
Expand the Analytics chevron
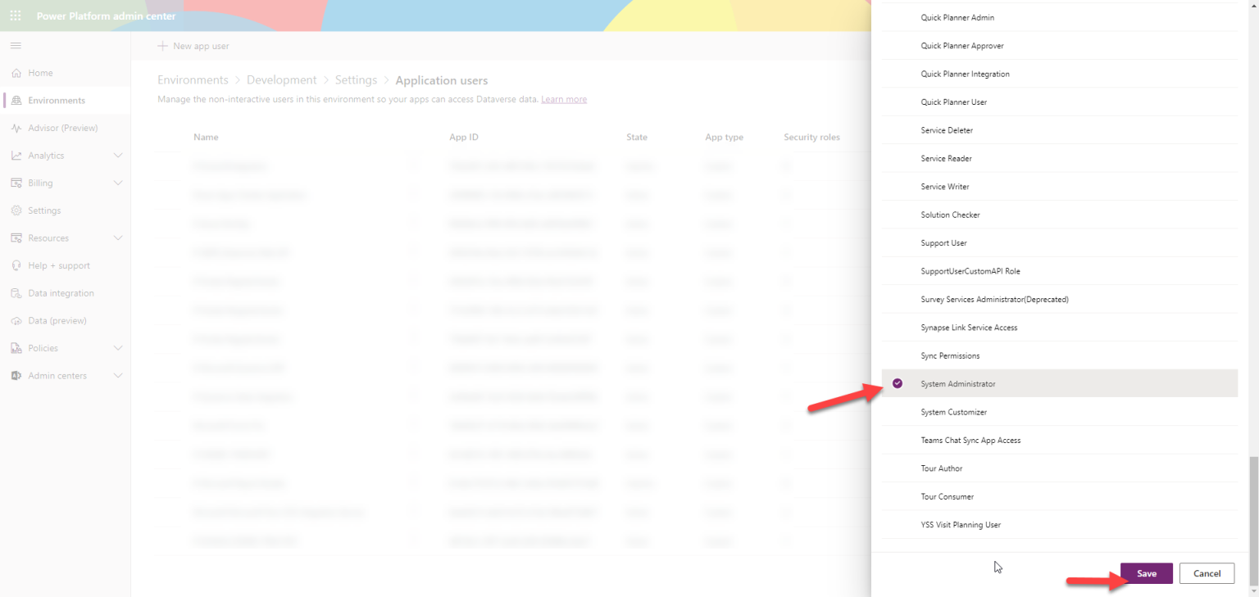tap(118, 156)
